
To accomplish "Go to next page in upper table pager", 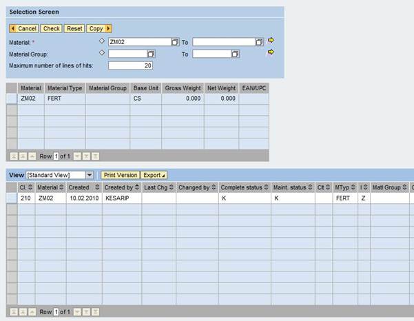I will coord(86,156).
